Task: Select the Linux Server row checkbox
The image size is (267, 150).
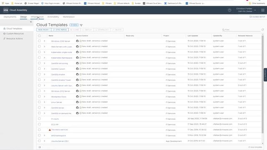Action: pyautogui.click(x=39, y=102)
